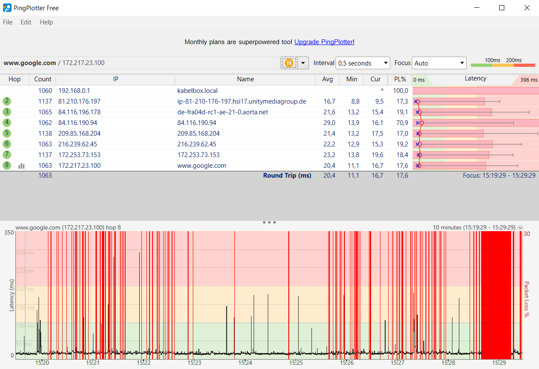Click the timeline graph title www.google.com hop 8

[68, 228]
